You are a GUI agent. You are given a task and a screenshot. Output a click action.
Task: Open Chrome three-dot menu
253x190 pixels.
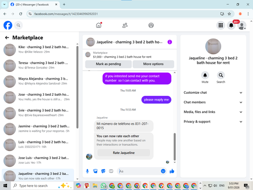click(248, 14)
